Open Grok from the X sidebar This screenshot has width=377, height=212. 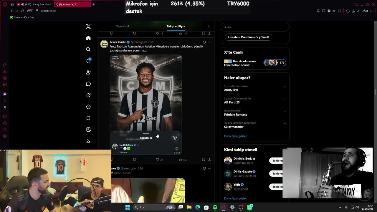[88, 95]
